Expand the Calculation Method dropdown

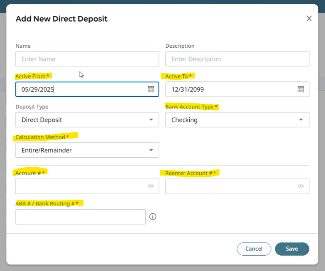[87, 150]
